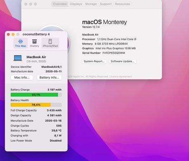Select the 29,6 °C battery temperature value
This screenshot has width=189, height=161.
click(57, 130)
